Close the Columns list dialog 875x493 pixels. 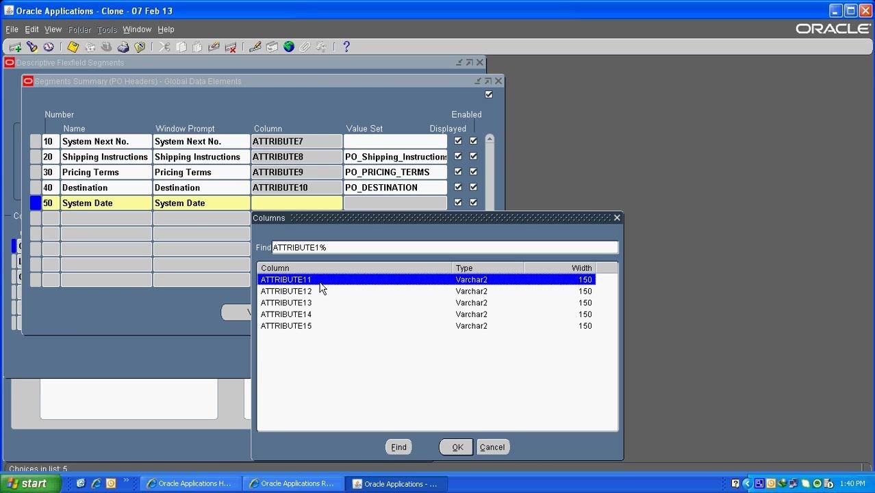coord(617,218)
